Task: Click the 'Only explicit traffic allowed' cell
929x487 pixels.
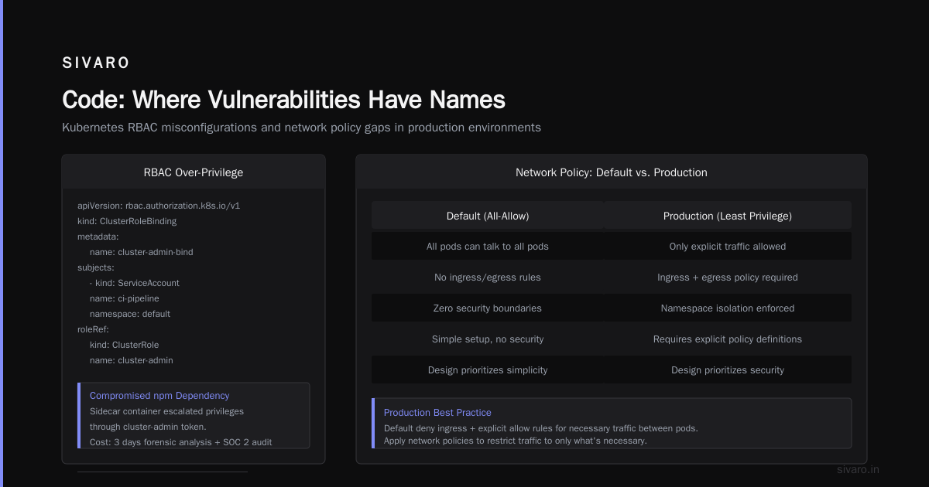Action: [x=728, y=247]
